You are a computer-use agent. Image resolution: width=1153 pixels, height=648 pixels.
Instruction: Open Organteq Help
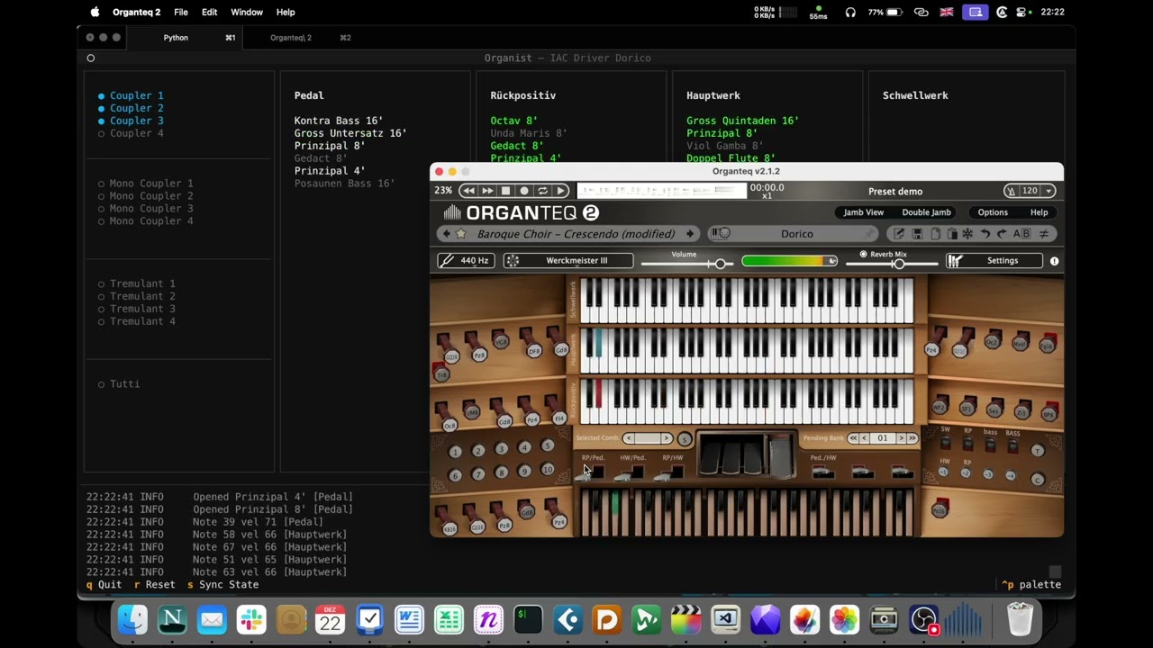(x=1039, y=212)
